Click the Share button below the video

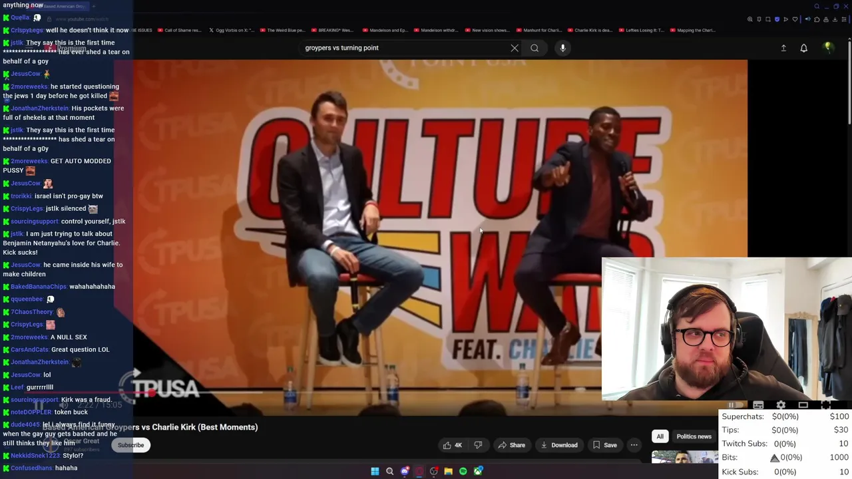[x=512, y=445]
